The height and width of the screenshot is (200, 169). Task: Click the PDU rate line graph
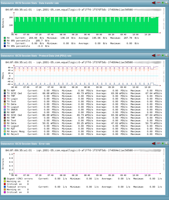tap(86, 76)
